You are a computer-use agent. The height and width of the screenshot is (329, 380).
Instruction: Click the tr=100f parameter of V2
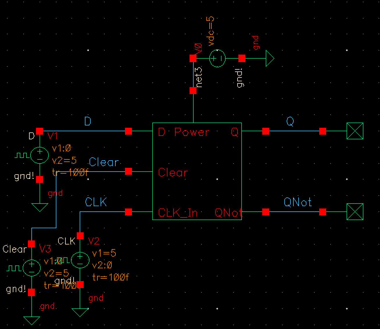pyautogui.click(x=111, y=277)
